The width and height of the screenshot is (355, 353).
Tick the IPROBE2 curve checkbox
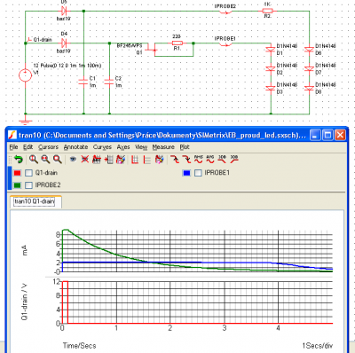pyautogui.click(x=28, y=185)
